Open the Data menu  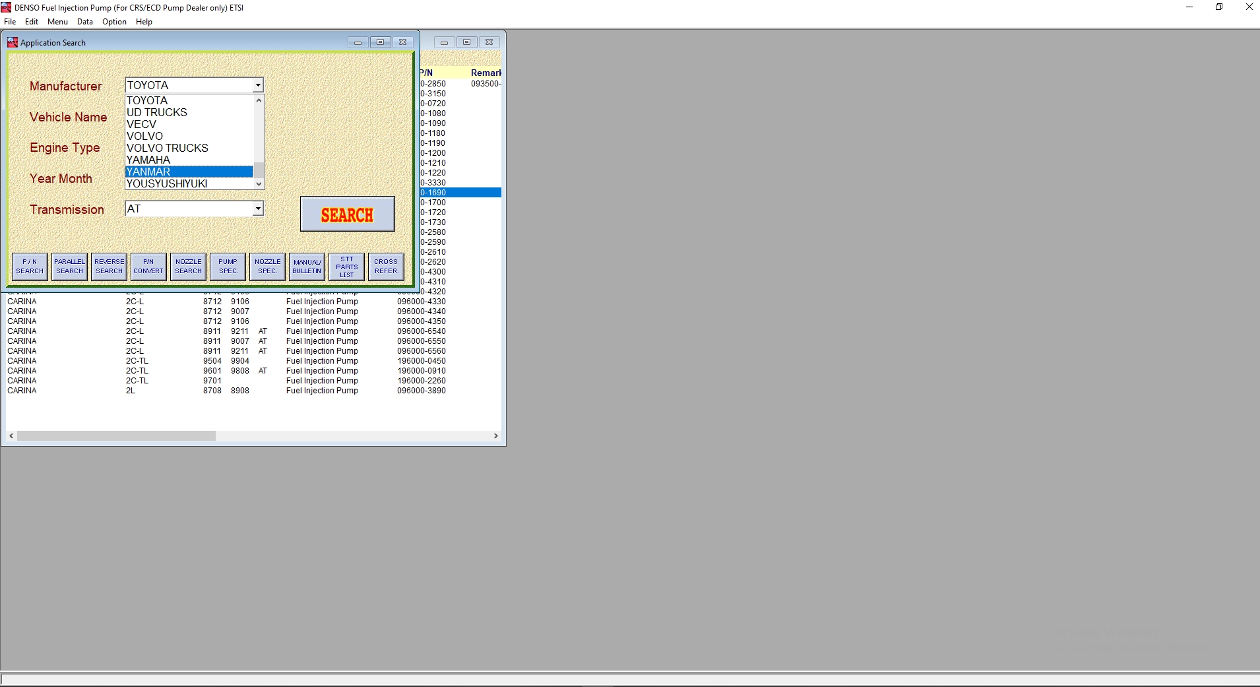click(x=85, y=22)
